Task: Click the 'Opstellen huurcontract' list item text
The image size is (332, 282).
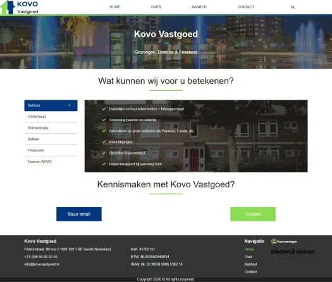Action: tap(127, 153)
